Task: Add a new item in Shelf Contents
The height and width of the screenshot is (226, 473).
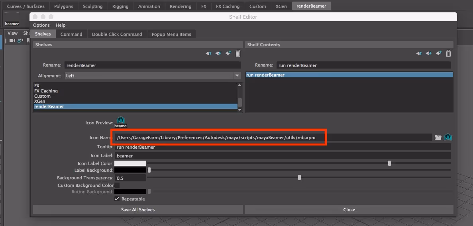Action: click(x=439, y=53)
